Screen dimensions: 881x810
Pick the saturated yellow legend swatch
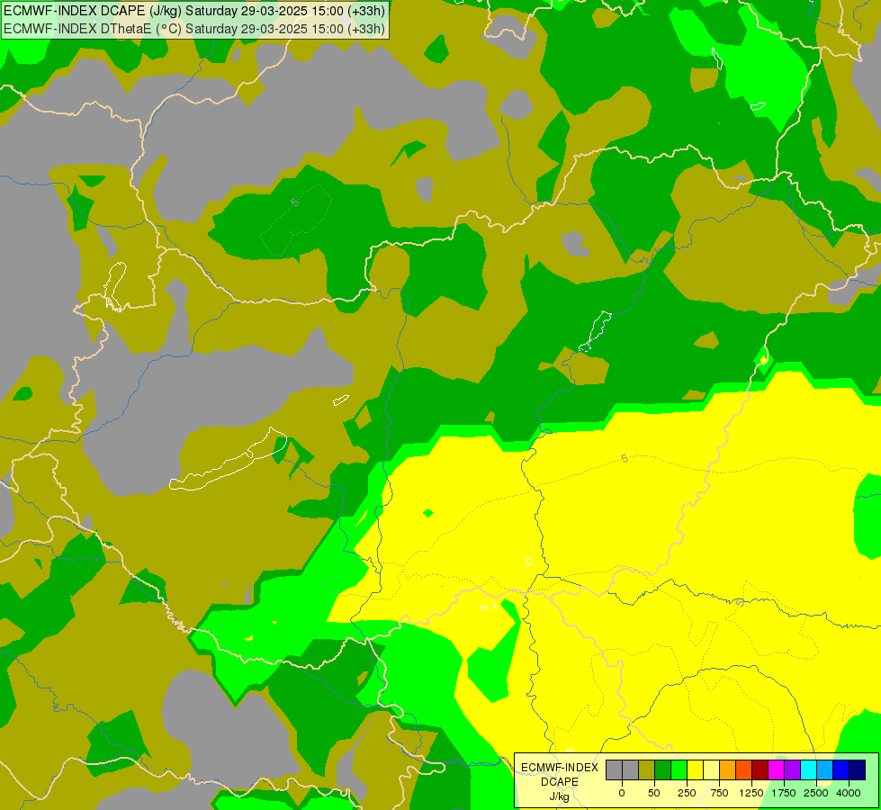click(695, 770)
